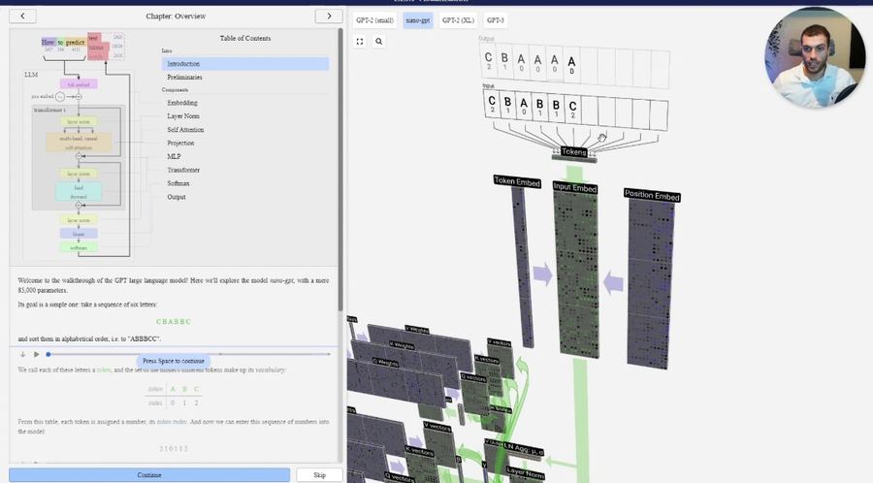Screen dimensions: 873x483
Task: Click the softmax box in LLM diagram
Action: coord(79,247)
